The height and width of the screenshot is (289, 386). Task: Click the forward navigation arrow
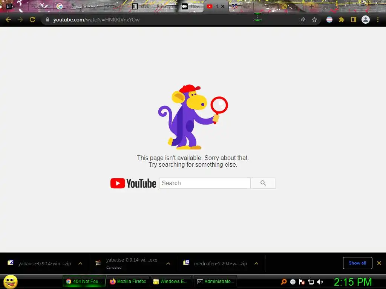(20, 20)
